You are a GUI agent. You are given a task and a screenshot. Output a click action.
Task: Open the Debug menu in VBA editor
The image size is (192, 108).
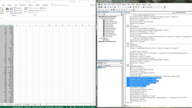(124, 4)
